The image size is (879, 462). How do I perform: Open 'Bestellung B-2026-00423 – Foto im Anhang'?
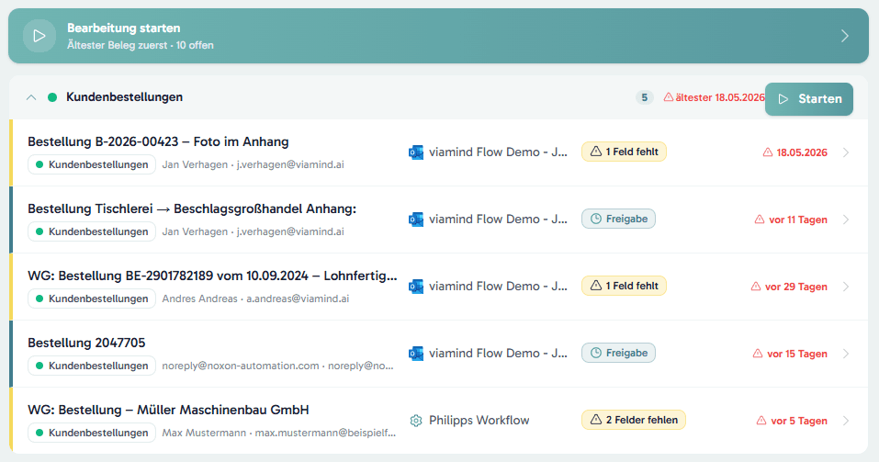[158, 141]
